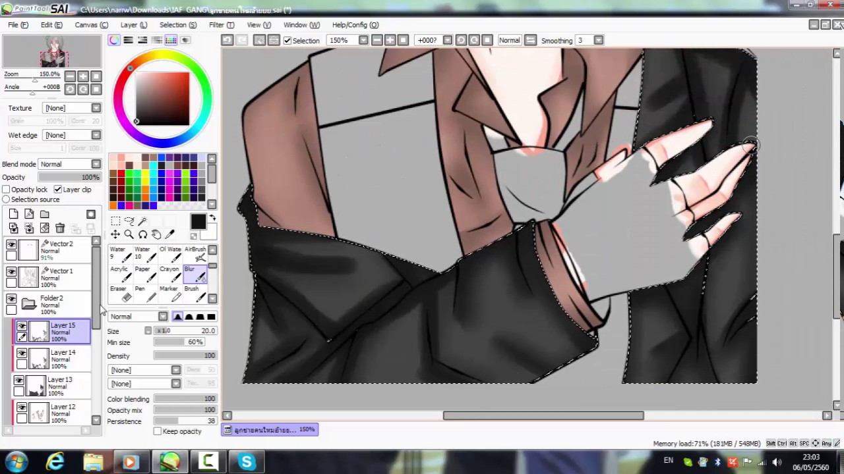The height and width of the screenshot is (474, 844).
Task: Click zoom out minus button in navigator
Action: tap(70, 76)
